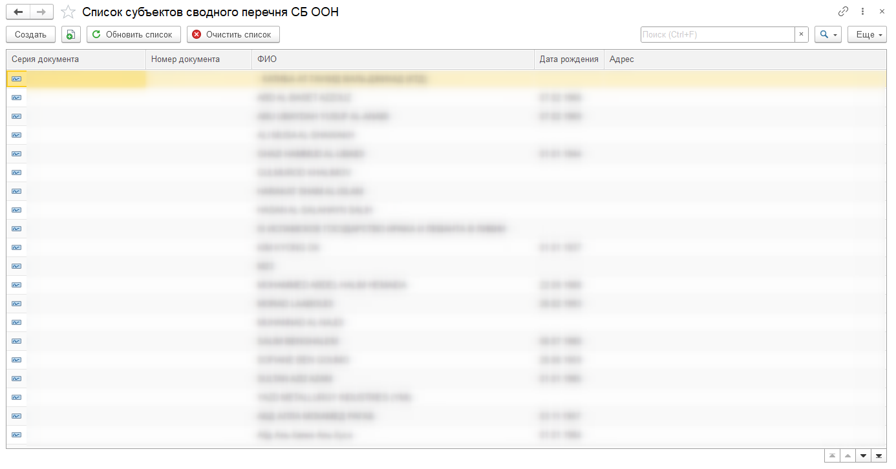Jump to the last list row

[879, 456]
